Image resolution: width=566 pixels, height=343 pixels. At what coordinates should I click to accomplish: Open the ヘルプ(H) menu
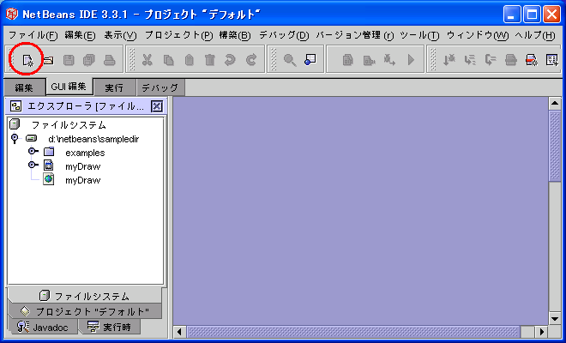(x=535, y=35)
